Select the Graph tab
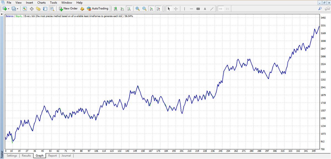 point(39,156)
